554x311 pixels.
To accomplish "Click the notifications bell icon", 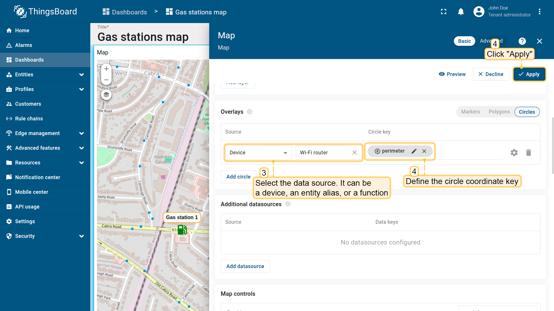I will pos(461,12).
